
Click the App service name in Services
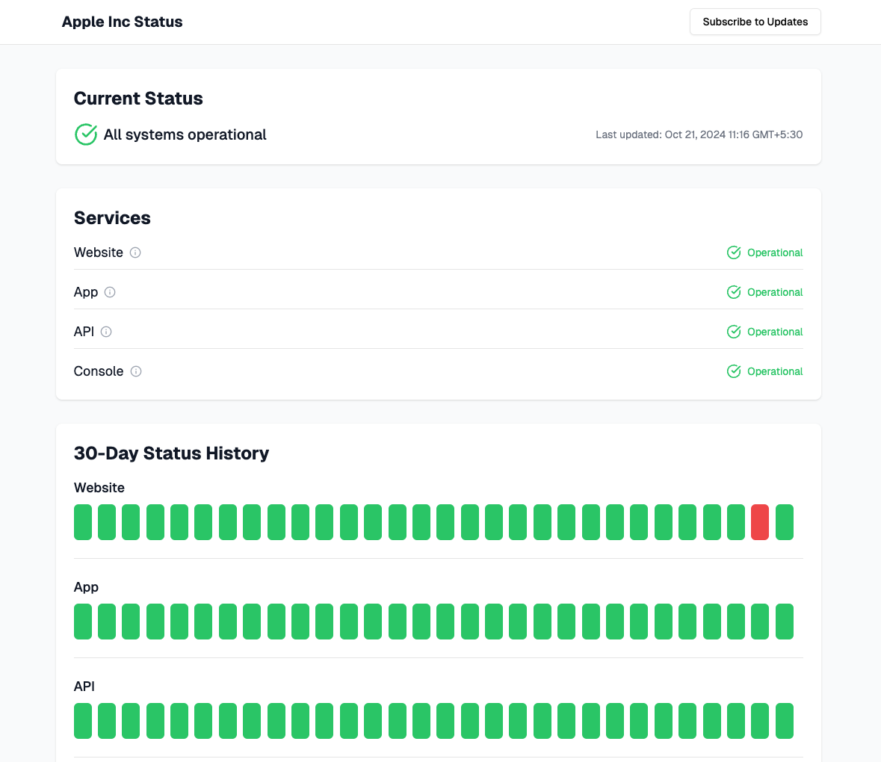coord(86,292)
